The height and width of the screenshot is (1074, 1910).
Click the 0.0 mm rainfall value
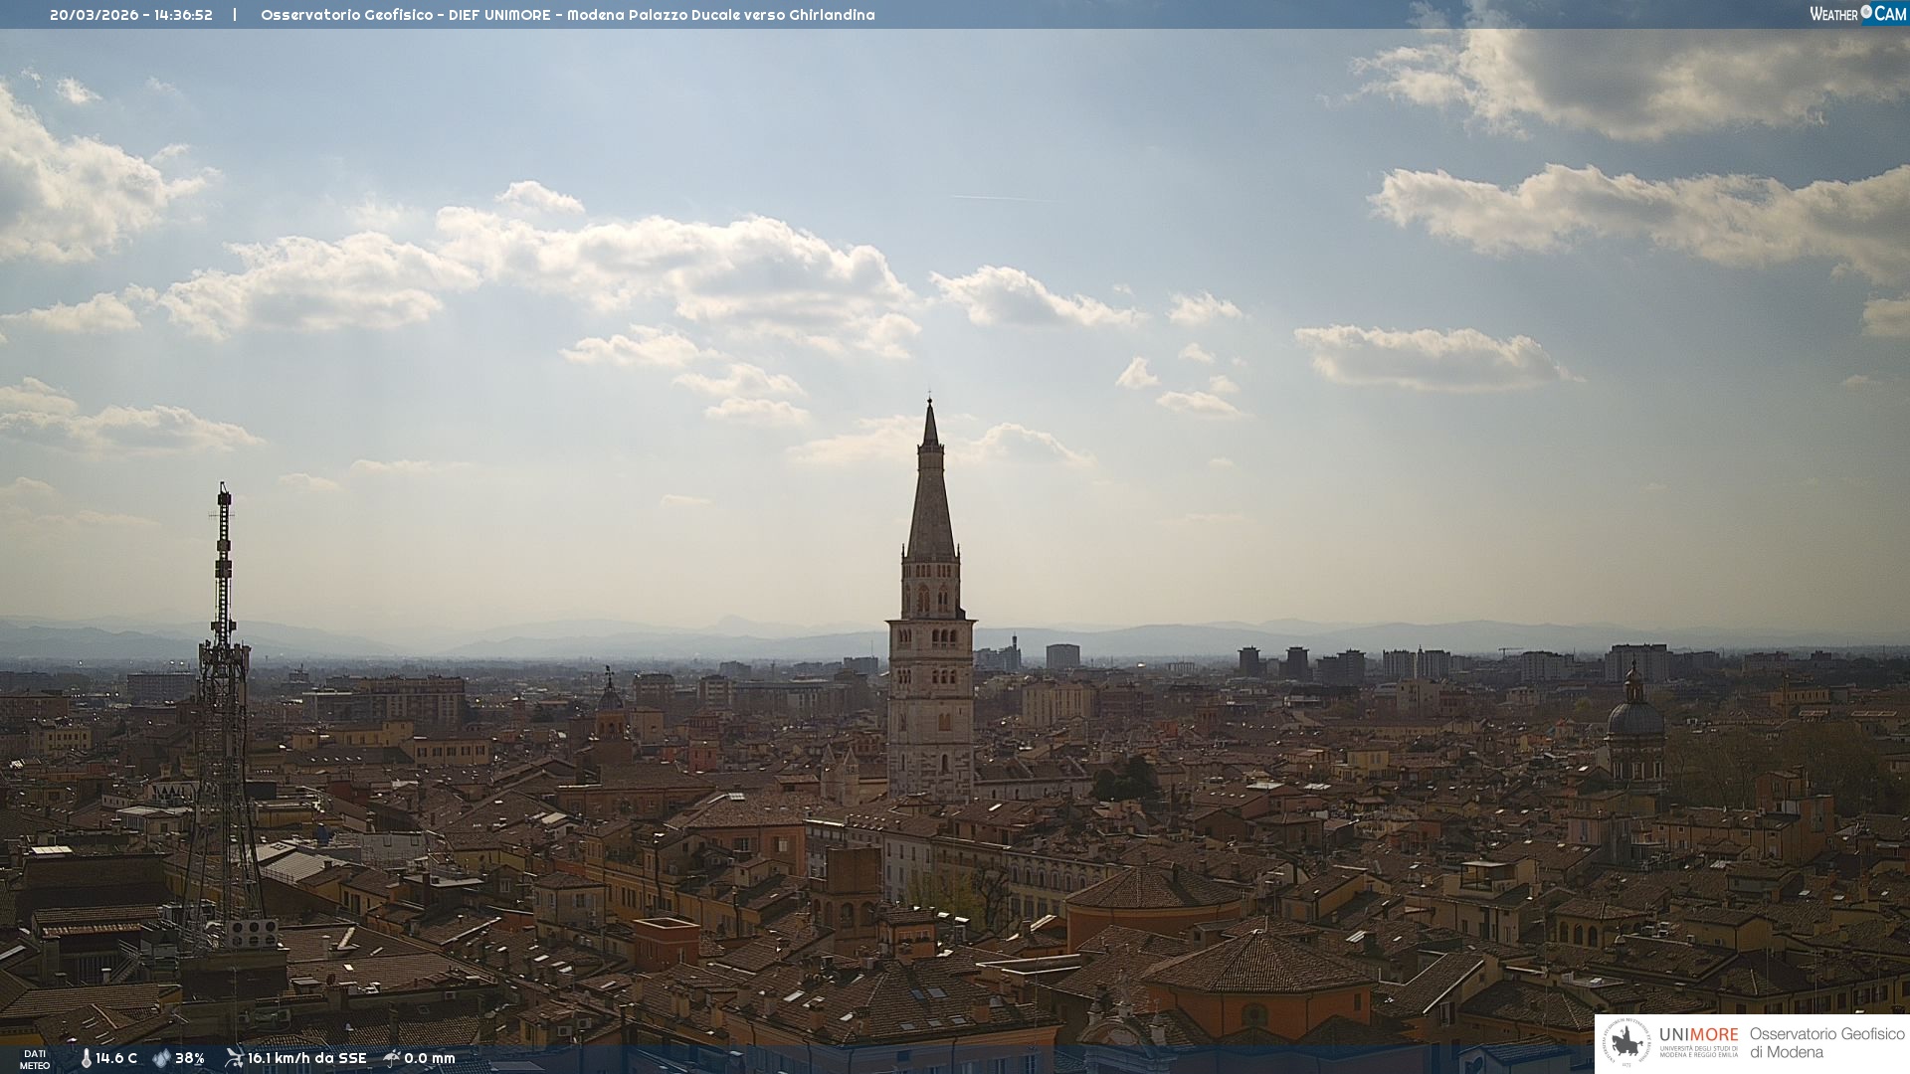tap(430, 1058)
